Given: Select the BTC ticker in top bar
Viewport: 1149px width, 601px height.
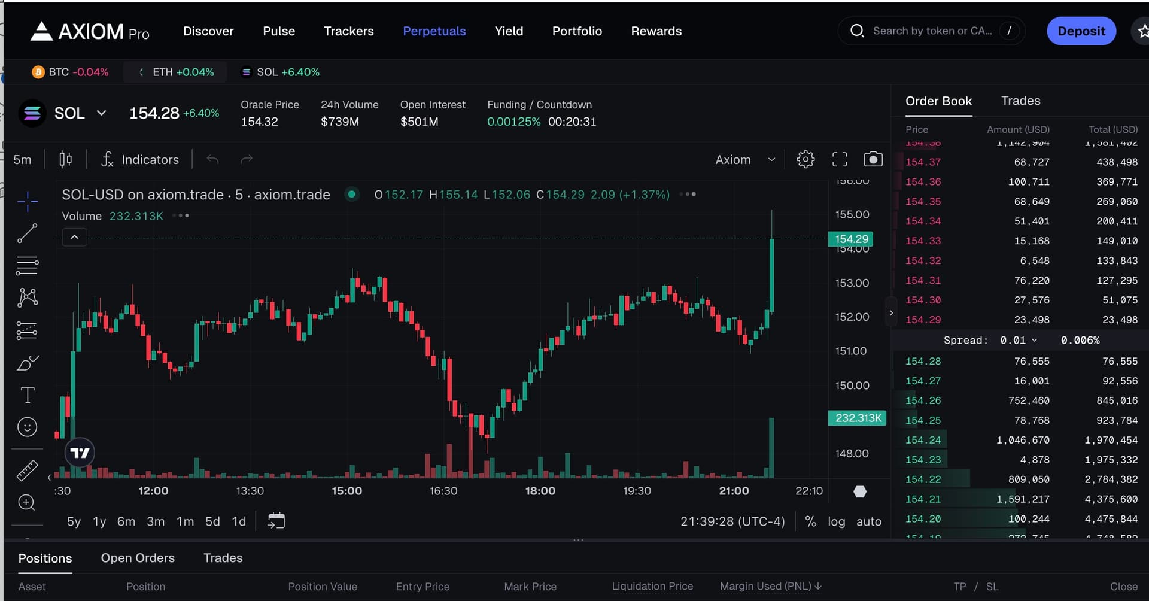Looking at the screenshot, I should 70,72.
